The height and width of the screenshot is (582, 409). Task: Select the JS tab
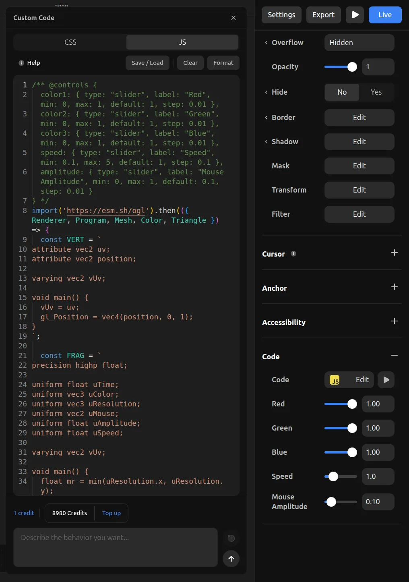pyautogui.click(x=182, y=42)
